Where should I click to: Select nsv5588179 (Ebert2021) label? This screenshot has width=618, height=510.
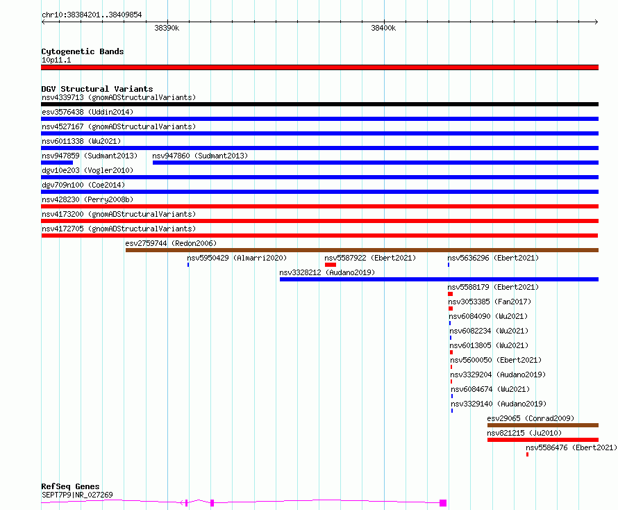click(493, 287)
